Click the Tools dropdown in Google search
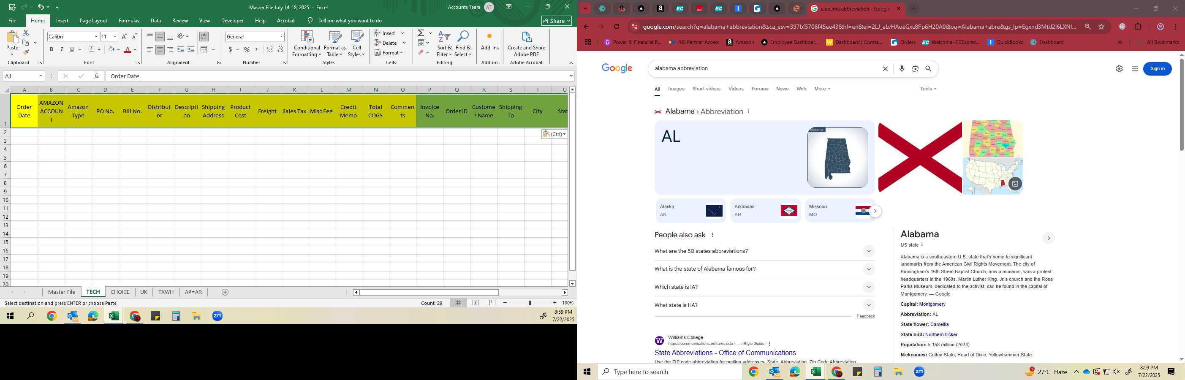Viewport: 1185px width, 380px height. point(928,89)
